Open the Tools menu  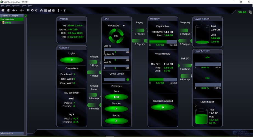pyautogui.click(x=24, y=5)
